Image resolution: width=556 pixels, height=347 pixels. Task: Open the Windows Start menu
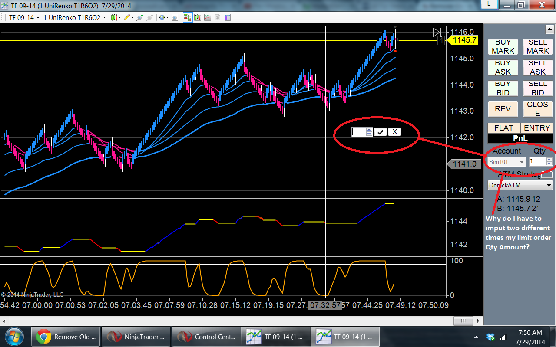(13, 337)
